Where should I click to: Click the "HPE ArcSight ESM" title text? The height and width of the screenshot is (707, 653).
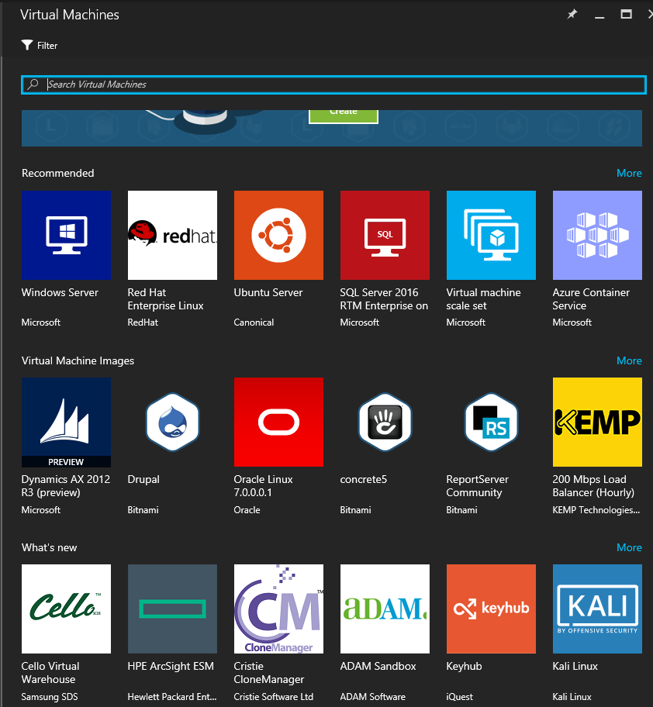(171, 666)
